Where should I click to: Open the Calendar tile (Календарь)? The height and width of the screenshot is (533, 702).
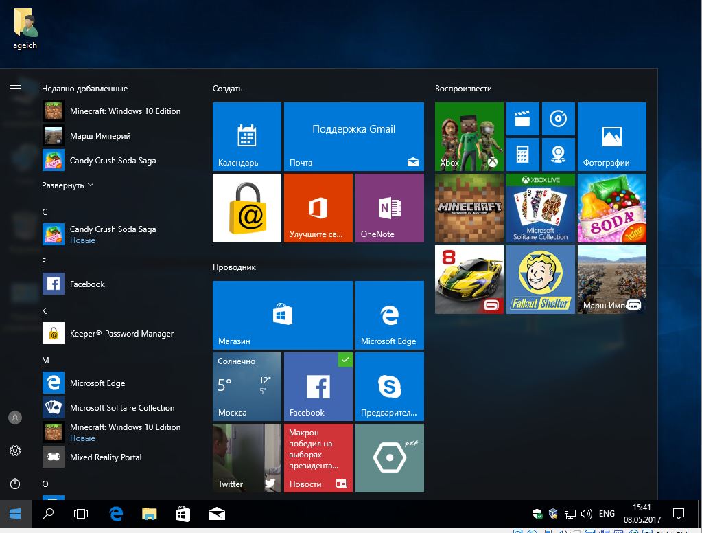coord(246,137)
